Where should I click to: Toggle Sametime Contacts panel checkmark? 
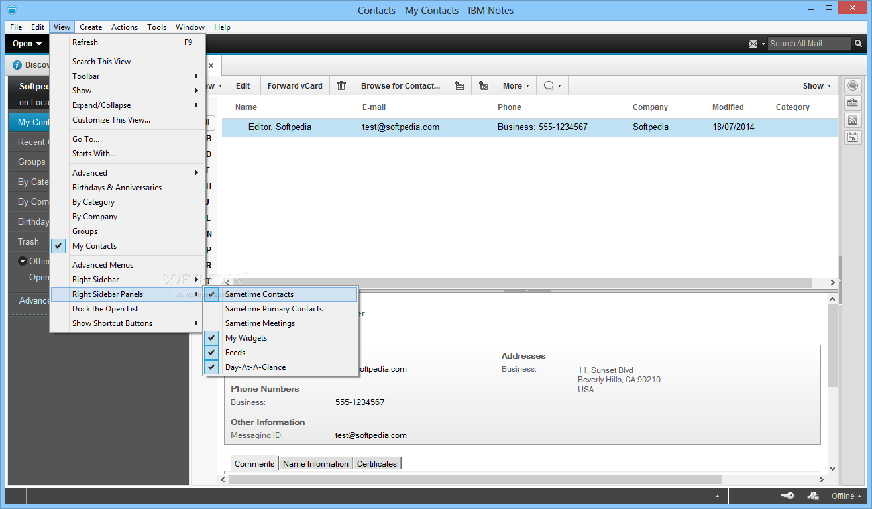tap(211, 294)
